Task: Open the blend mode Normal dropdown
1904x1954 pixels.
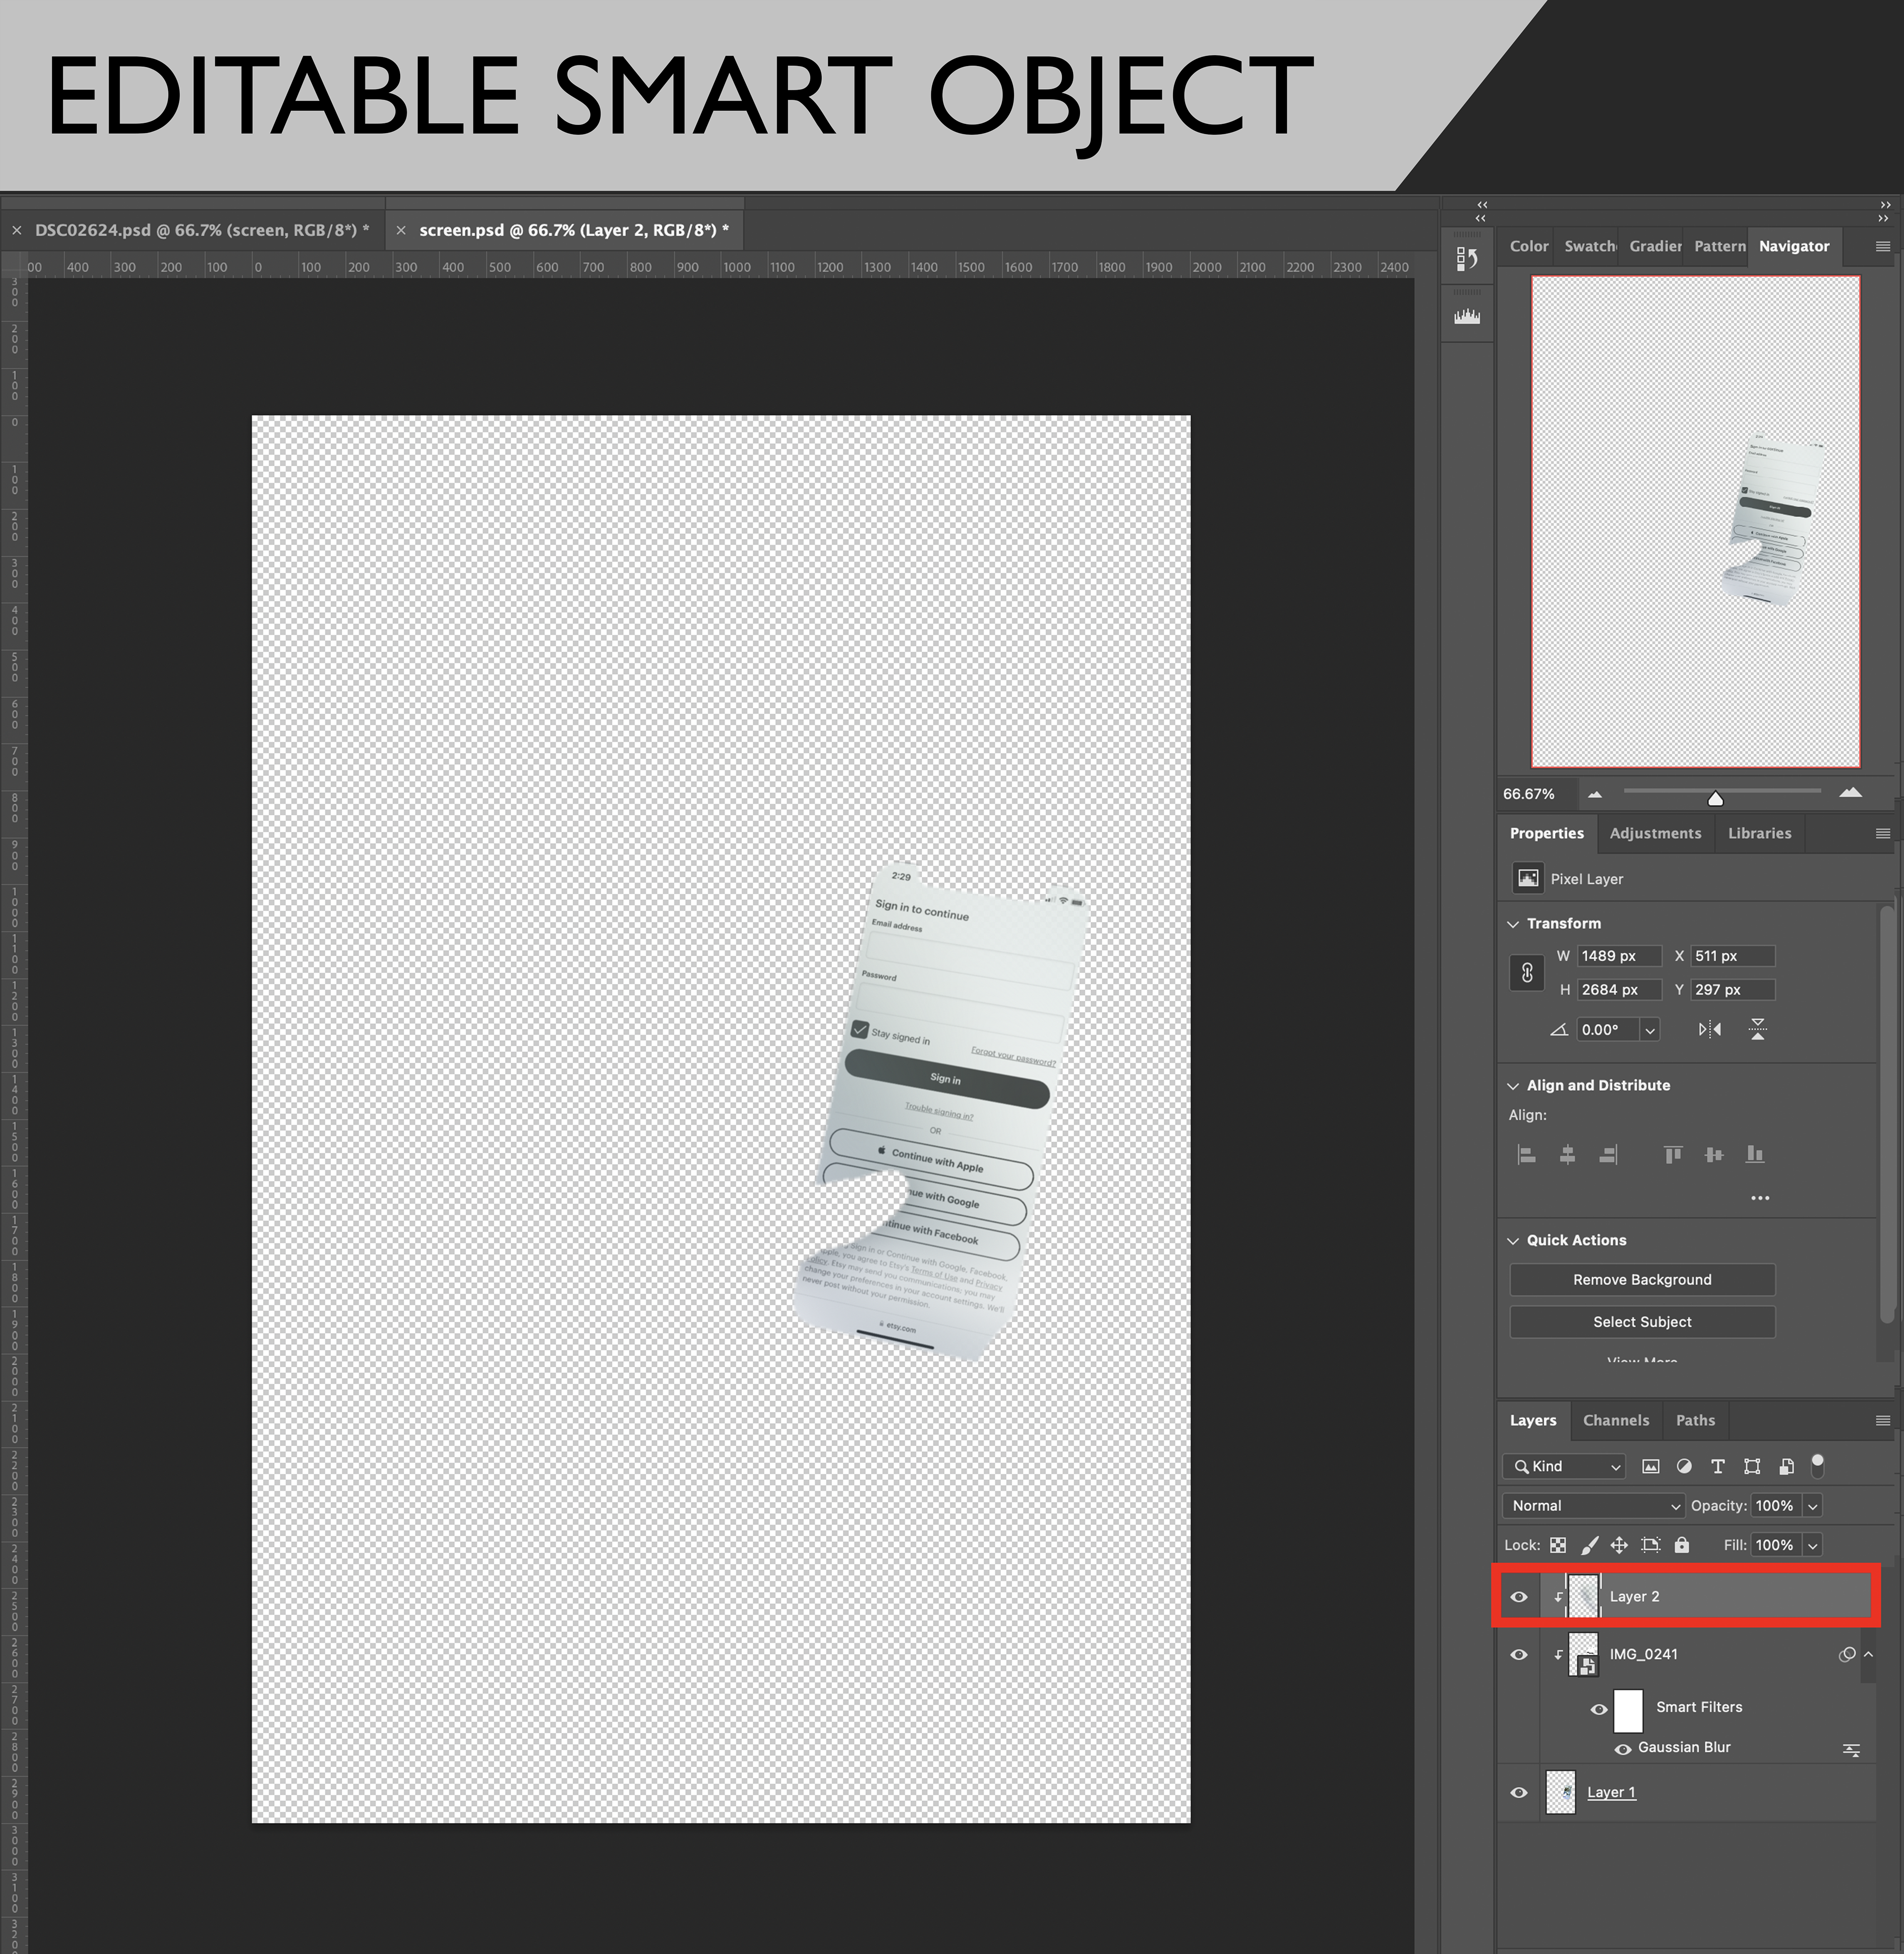Action: click(x=1594, y=1506)
